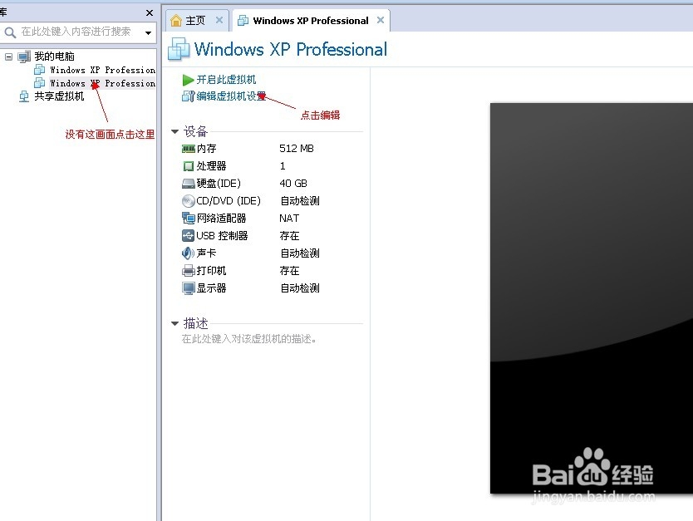This screenshot has width=693, height=521.
Task: Select the hard disk (硬盘 IDE) icon
Action: pos(189,184)
